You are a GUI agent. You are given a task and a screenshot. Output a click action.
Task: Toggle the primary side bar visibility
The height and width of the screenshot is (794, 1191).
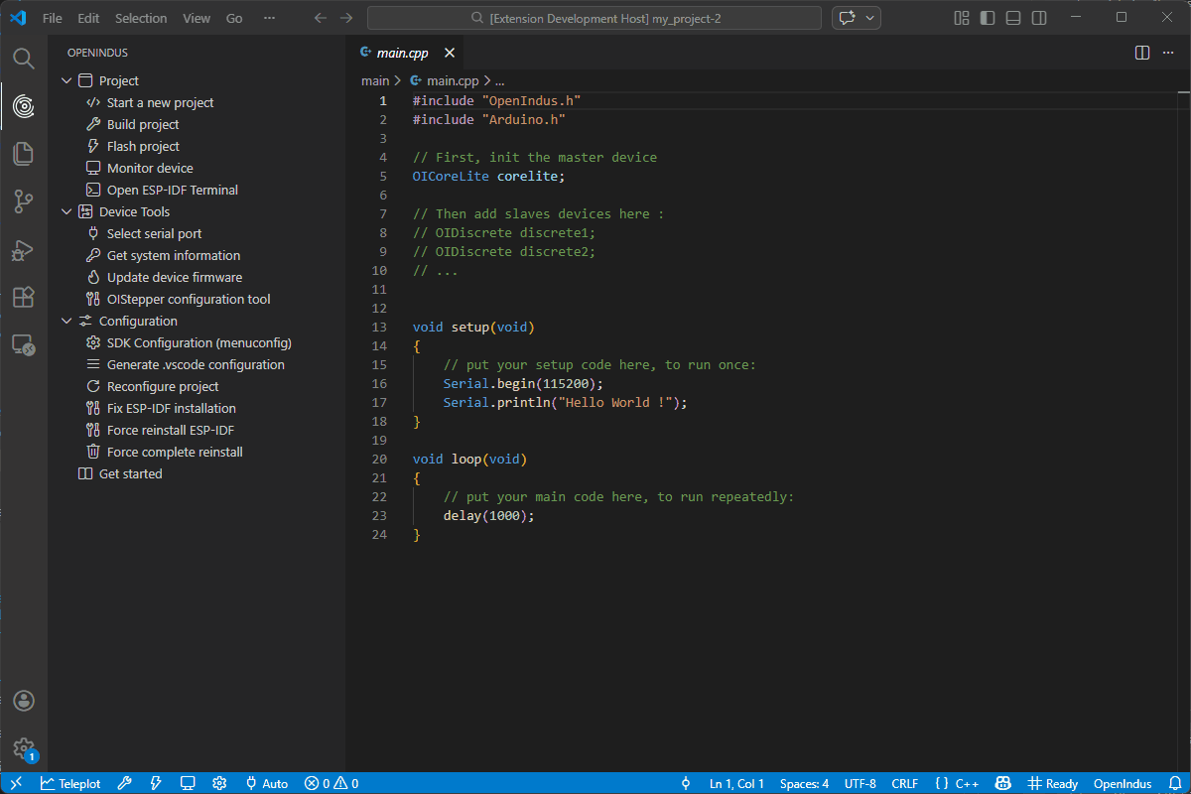[x=988, y=18]
